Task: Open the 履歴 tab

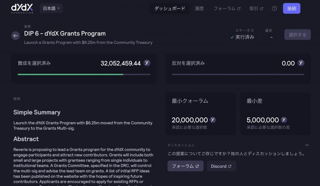Action: [199, 8]
